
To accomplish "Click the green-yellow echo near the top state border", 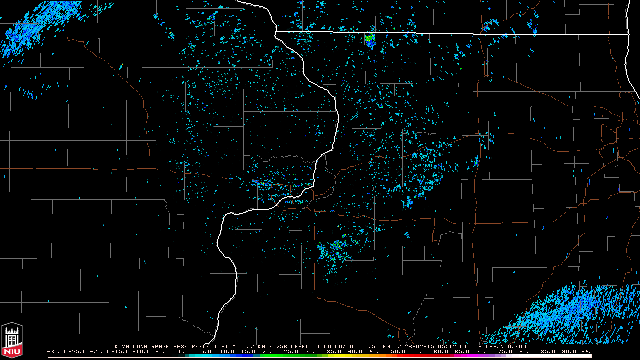I will pyautogui.click(x=369, y=38).
